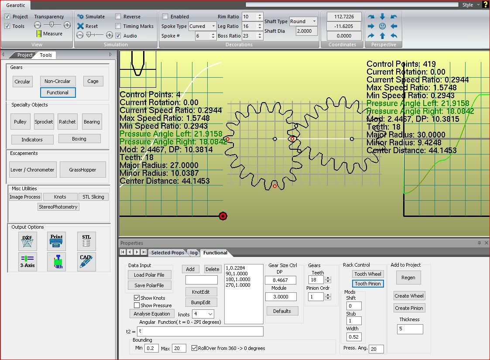490x360 pixels.
Task: Click the Boss Ratio spinner
Action: coord(259,36)
